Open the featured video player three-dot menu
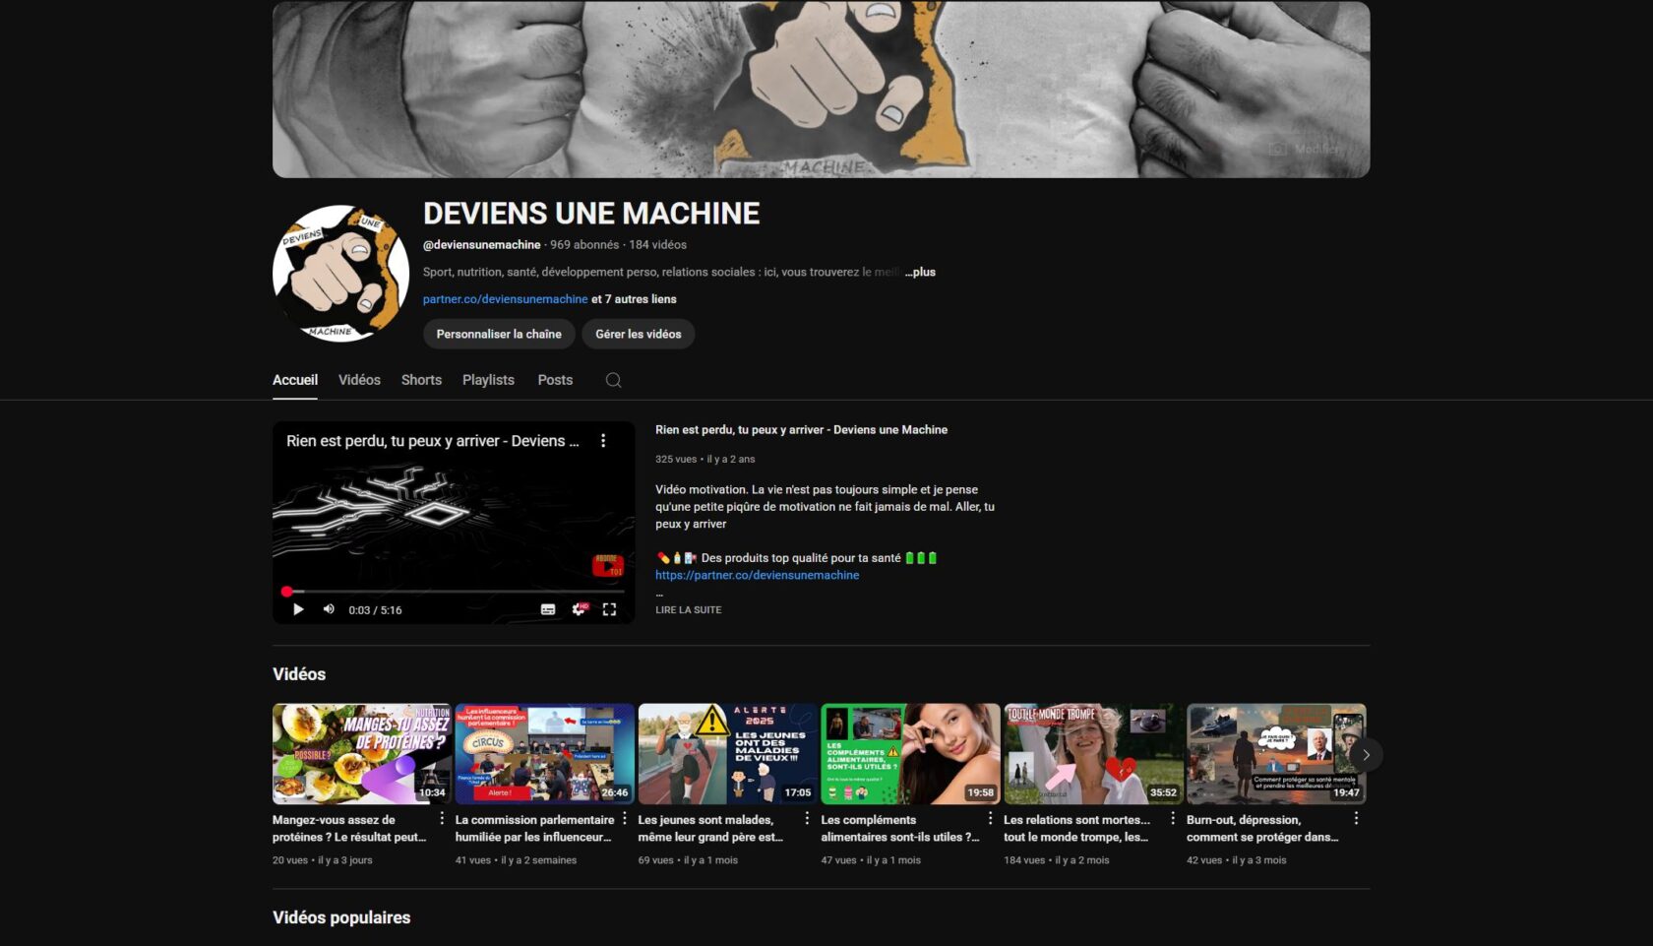This screenshot has height=946, width=1653. [x=603, y=441]
